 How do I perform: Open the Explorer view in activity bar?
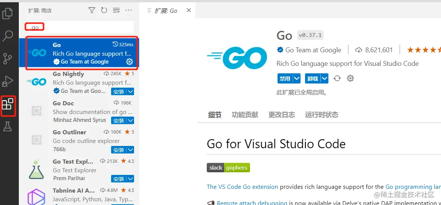(8, 14)
